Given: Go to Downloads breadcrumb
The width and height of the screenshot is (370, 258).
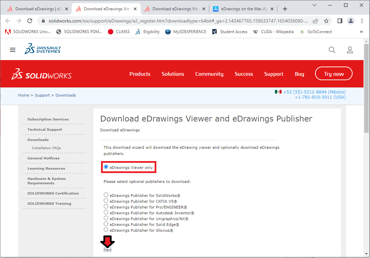Looking at the screenshot, I should [x=66, y=95].
